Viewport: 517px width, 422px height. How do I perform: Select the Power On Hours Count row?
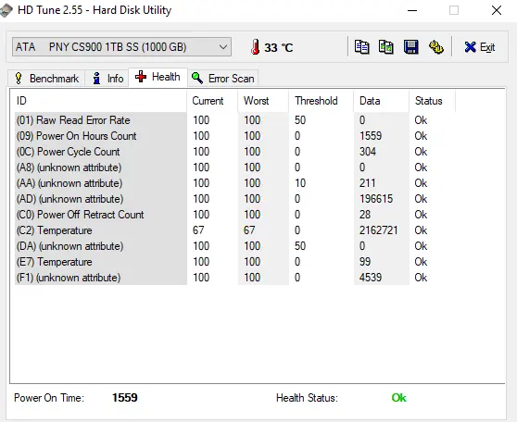(x=234, y=136)
